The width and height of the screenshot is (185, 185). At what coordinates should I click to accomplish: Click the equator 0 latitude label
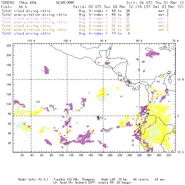click(178, 116)
